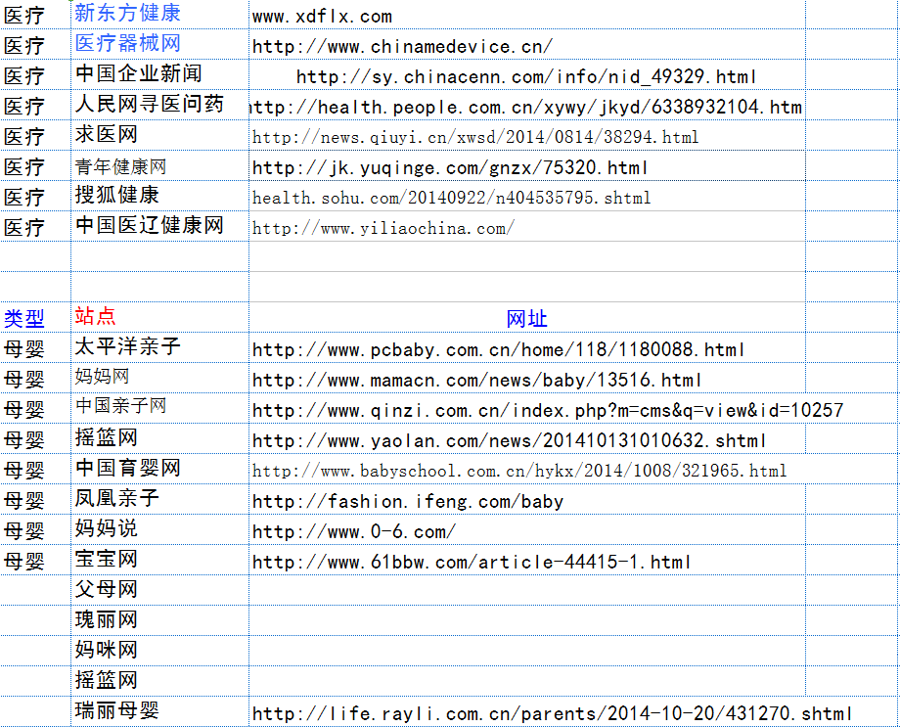Screen dimensions: 900x727
Task: Click the 搜狐健康 cell
Action: (159, 196)
